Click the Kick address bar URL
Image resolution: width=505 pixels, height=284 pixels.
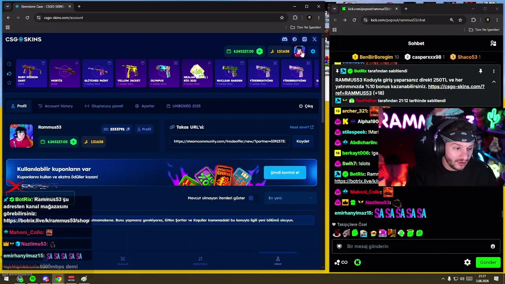[398, 20]
